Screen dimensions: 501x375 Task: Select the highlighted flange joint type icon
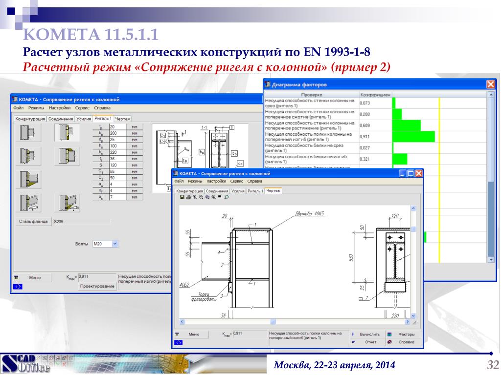(67, 132)
